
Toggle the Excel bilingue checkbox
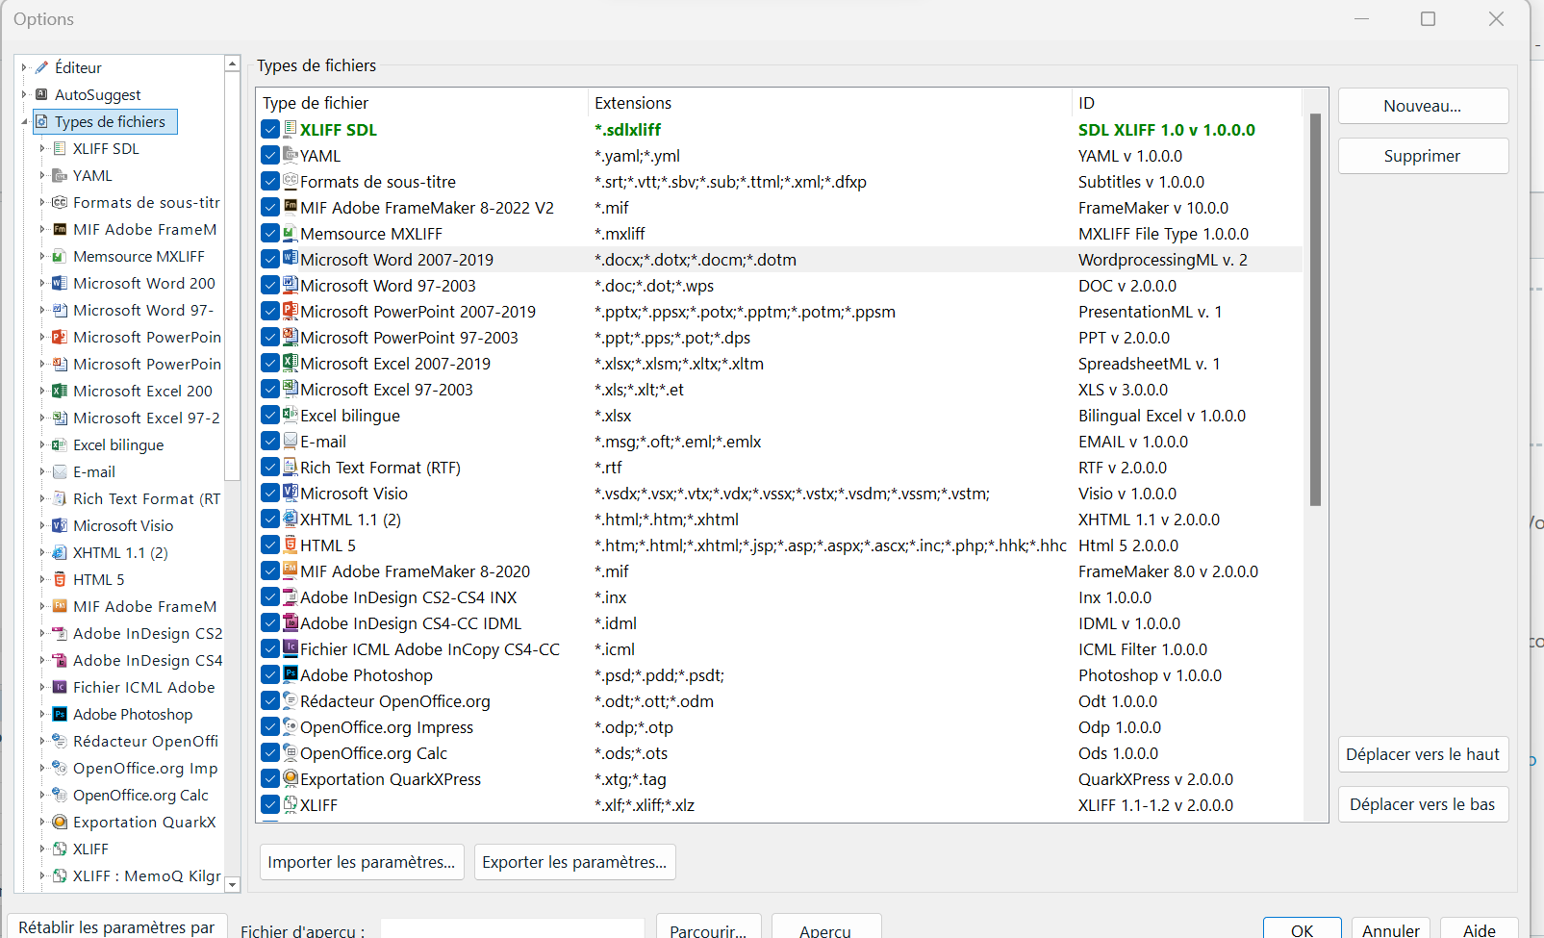pos(270,416)
